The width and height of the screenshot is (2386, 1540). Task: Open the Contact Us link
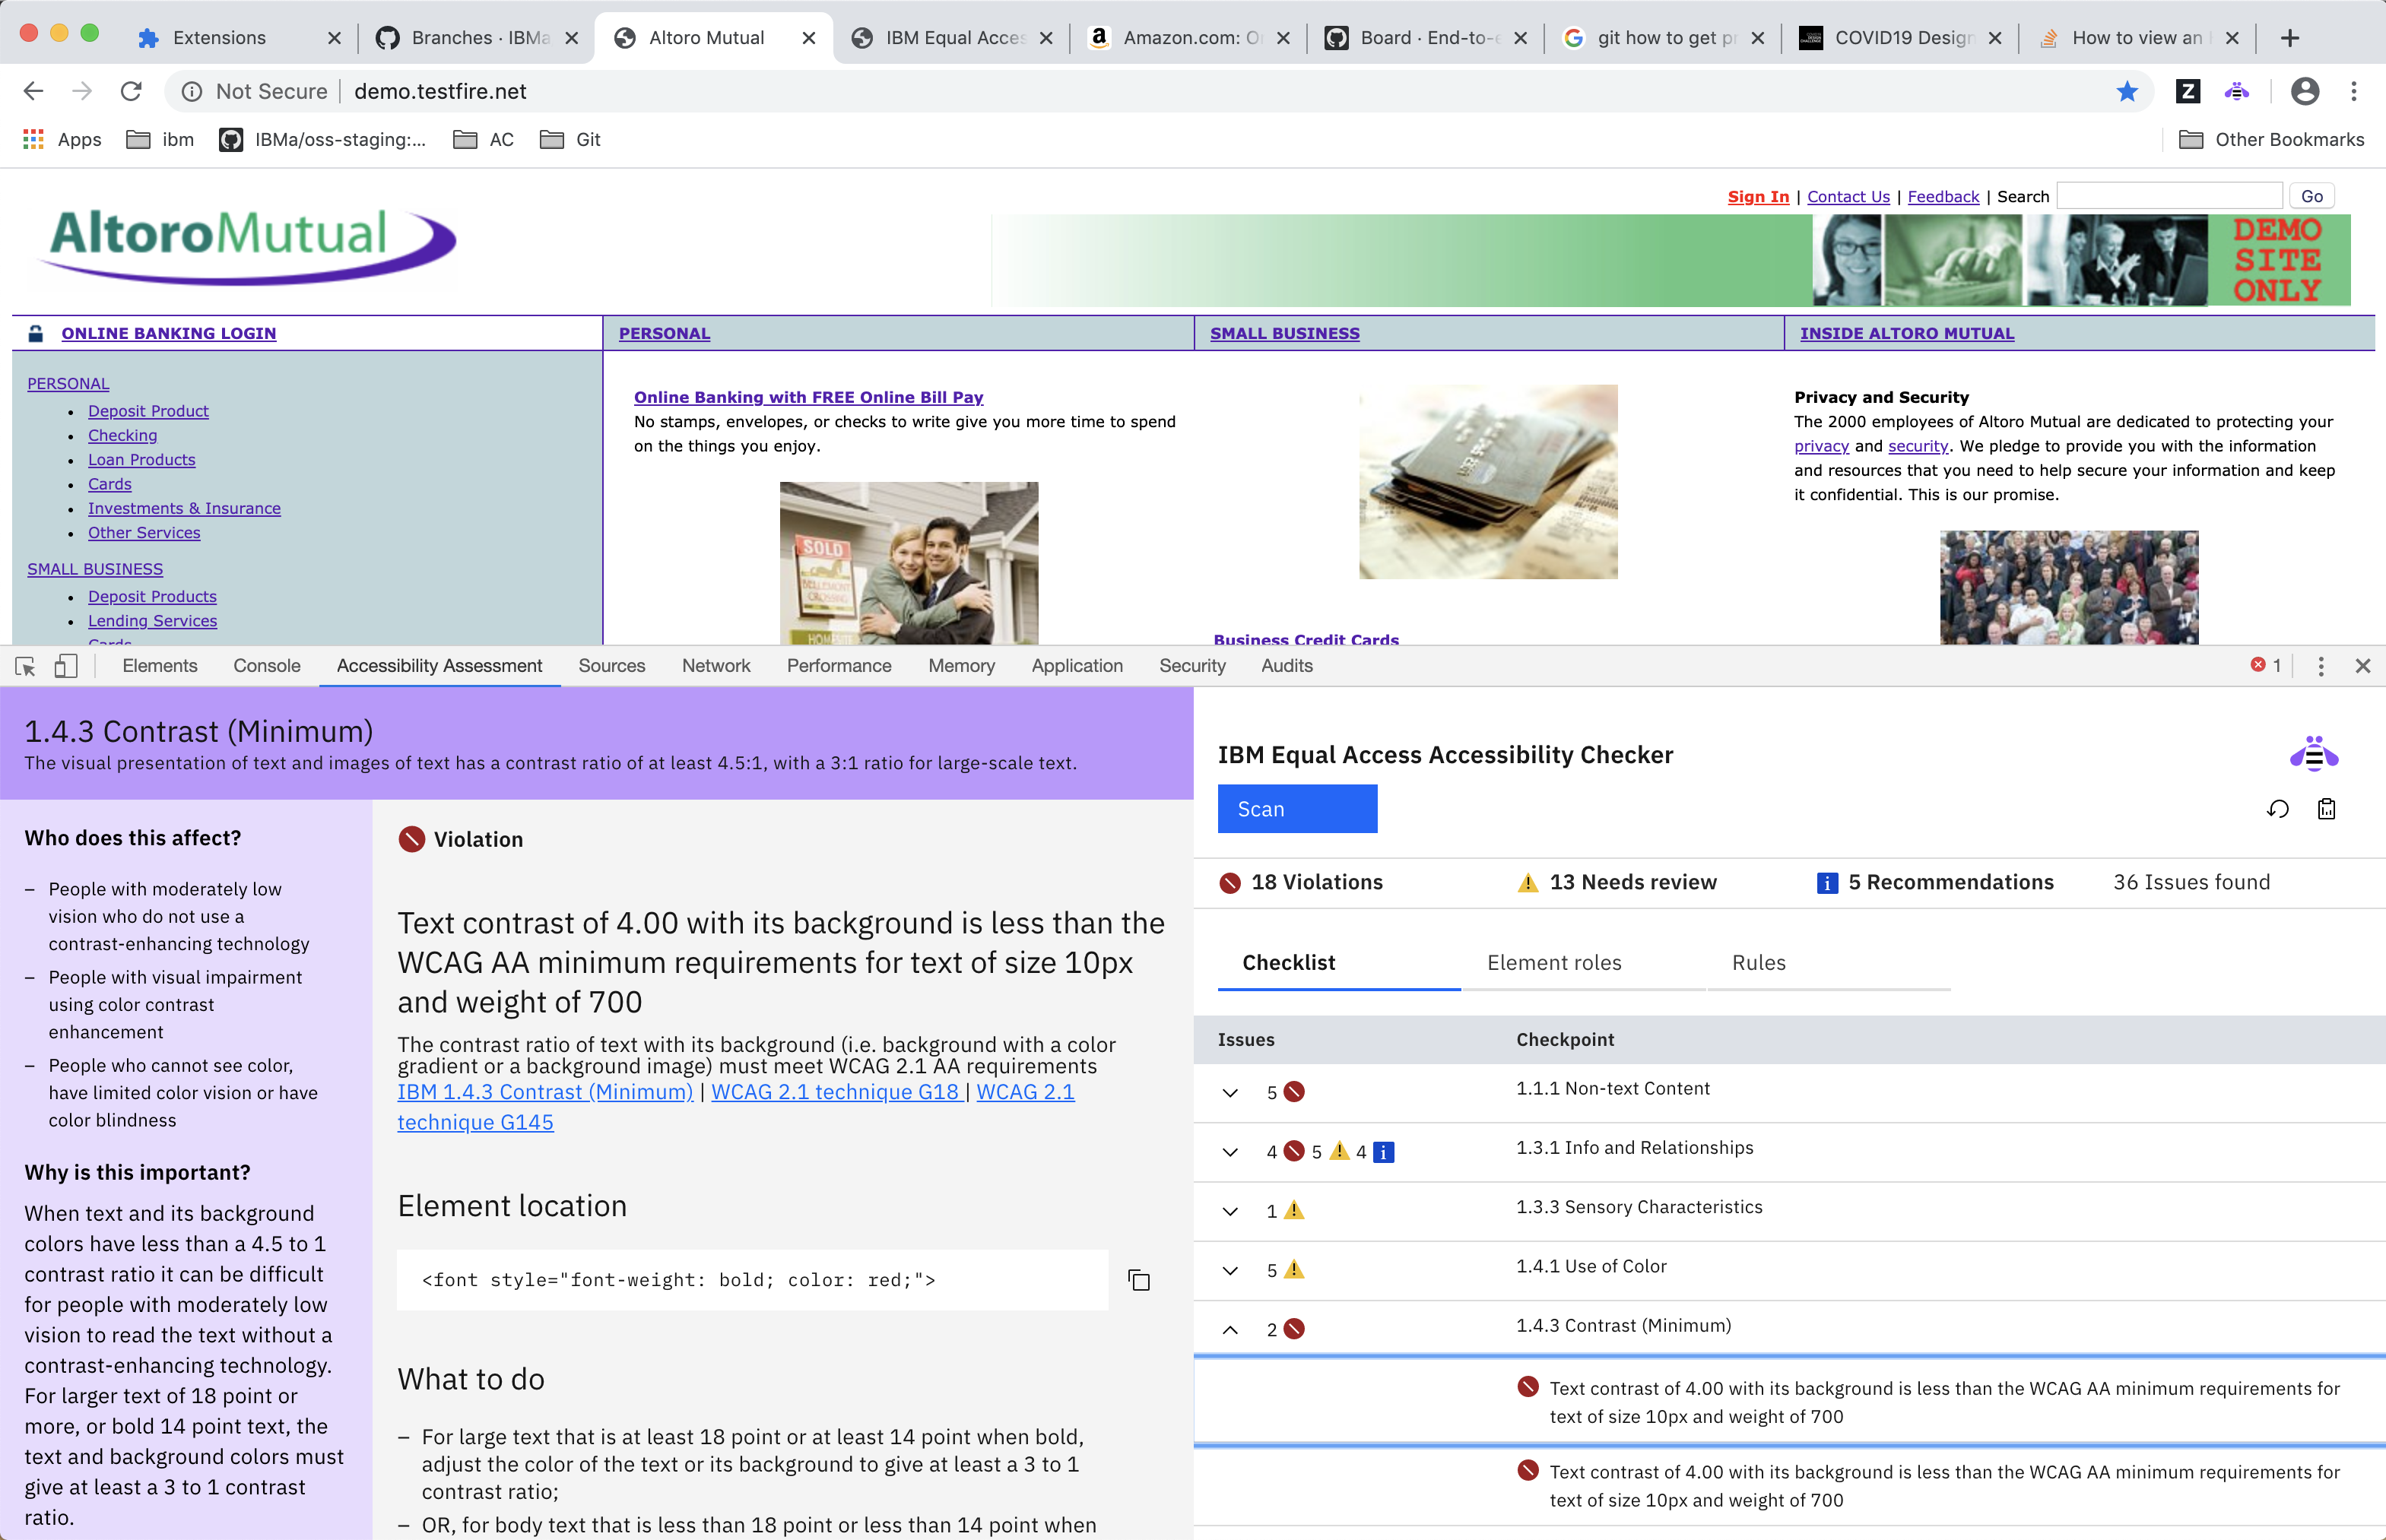pos(1848,196)
